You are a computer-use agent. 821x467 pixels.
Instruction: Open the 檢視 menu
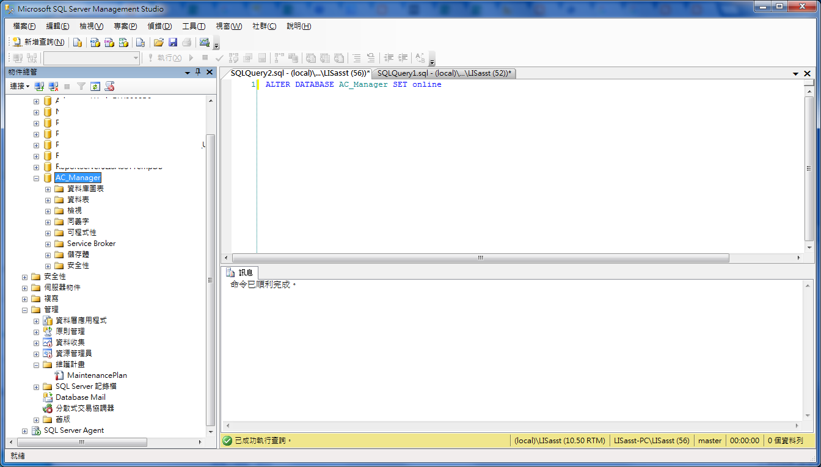click(90, 26)
